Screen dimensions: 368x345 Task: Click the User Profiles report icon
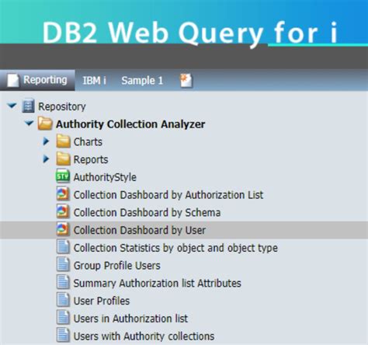[63, 300]
